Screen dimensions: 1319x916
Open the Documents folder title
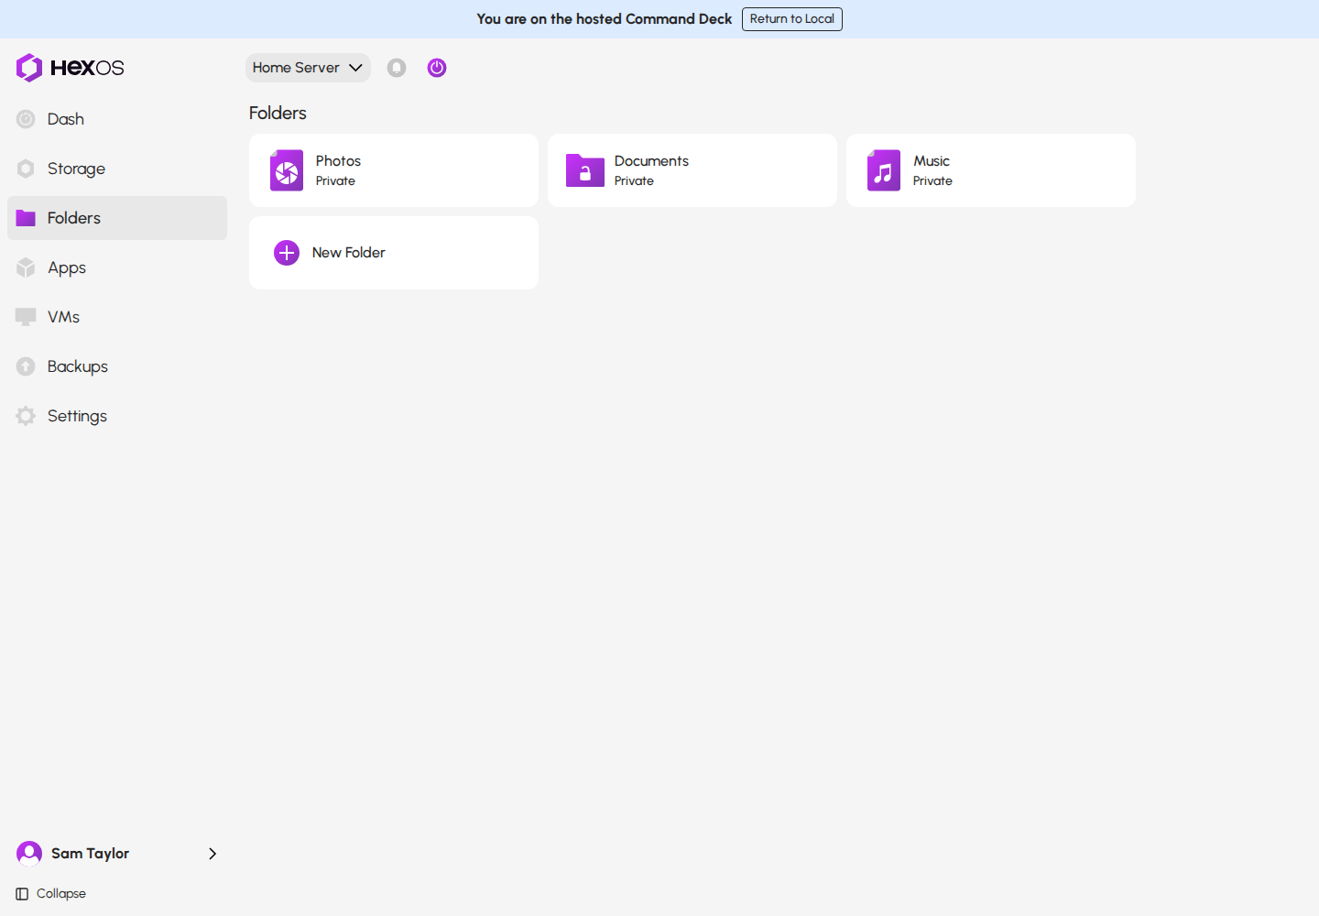coord(651,161)
